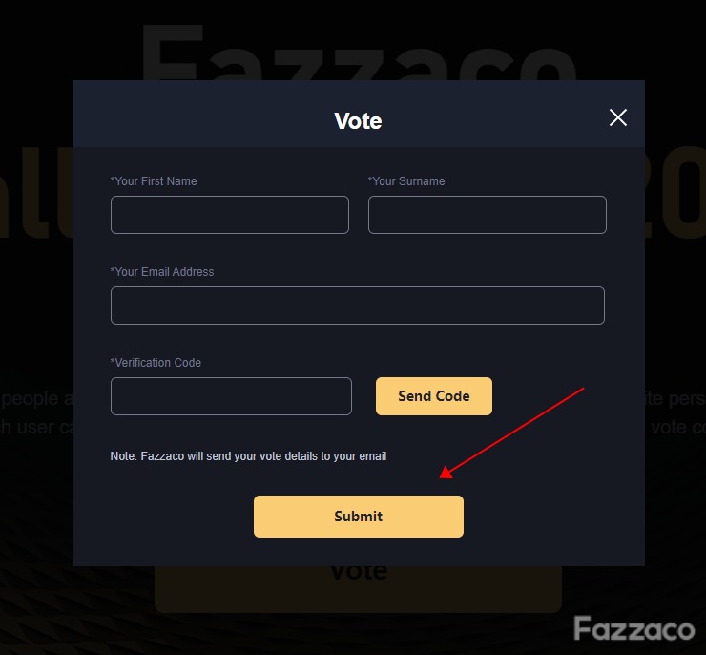This screenshot has width=706, height=655.
Task: Focus the Your Surname field
Action: point(488,215)
